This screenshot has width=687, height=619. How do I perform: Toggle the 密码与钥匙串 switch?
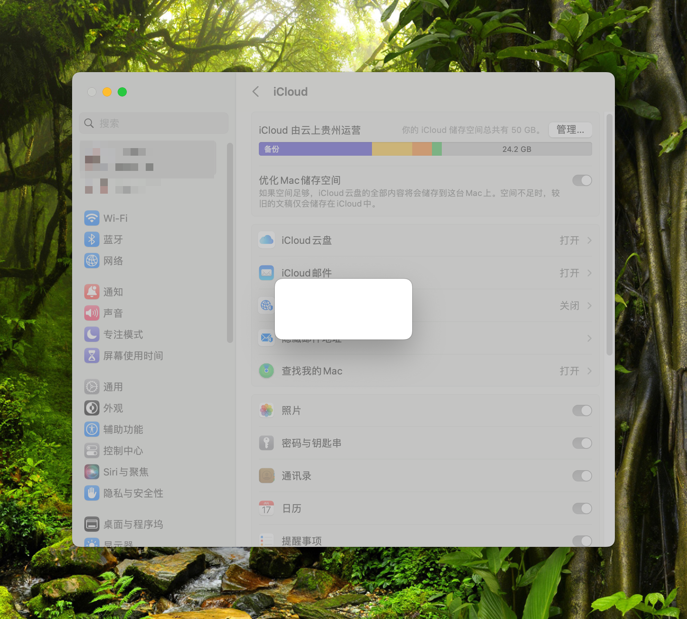pos(582,443)
